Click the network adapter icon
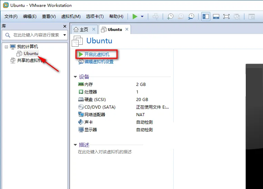 pos(81,114)
